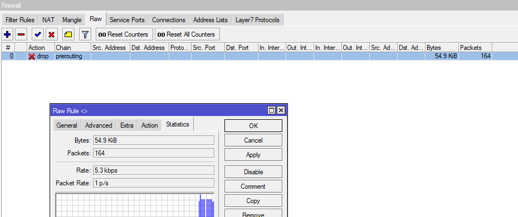Open the Mangle tab

pyautogui.click(x=72, y=20)
